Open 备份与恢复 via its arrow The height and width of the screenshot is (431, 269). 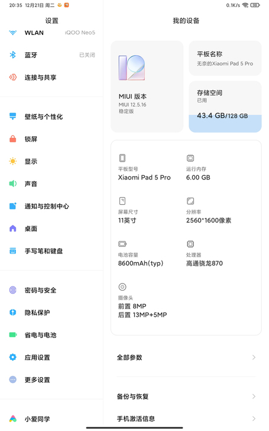point(254,397)
